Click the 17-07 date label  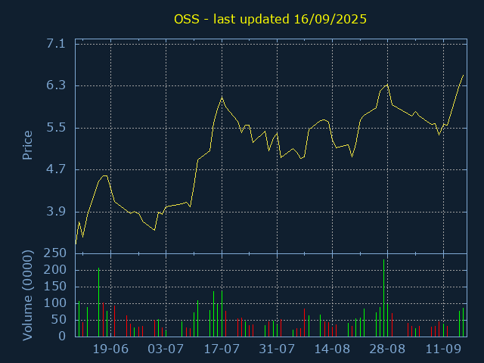point(222,349)
